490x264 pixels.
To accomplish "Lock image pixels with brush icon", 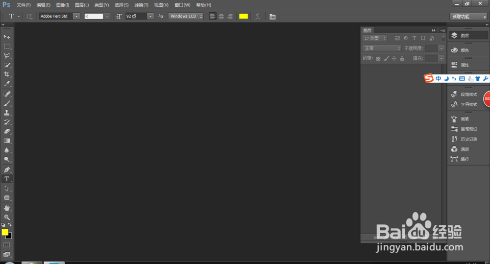I will tap(386, 58).
